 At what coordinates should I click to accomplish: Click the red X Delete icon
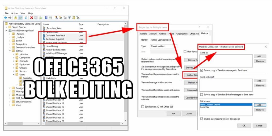tap(31, 18)
